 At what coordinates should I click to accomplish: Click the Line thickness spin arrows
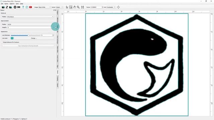53,35
